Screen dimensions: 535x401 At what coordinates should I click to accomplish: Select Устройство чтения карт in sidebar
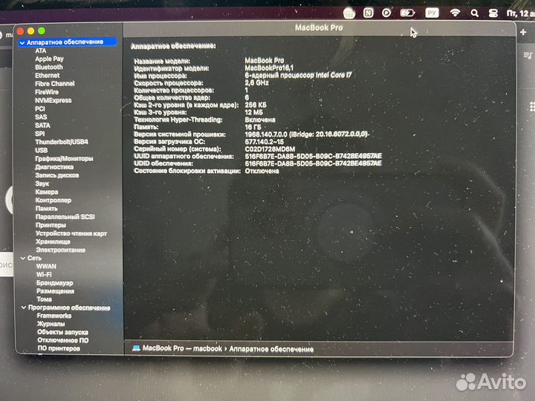(71, 233)
